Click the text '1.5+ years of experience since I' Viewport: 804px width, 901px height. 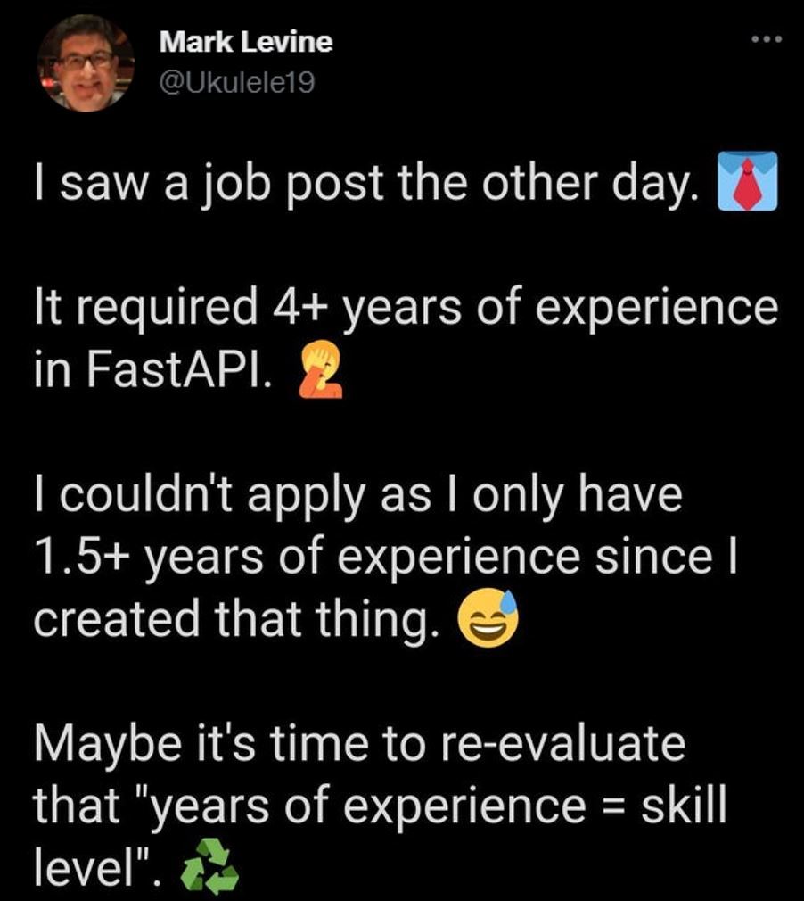[385, 558]
